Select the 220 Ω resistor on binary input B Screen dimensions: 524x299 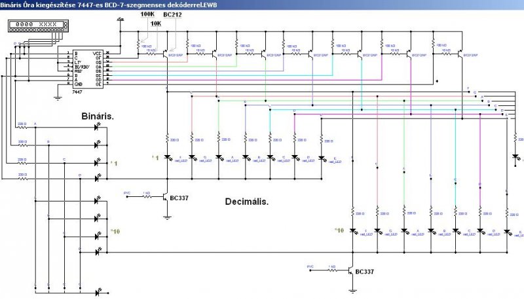tap(22, 145)
